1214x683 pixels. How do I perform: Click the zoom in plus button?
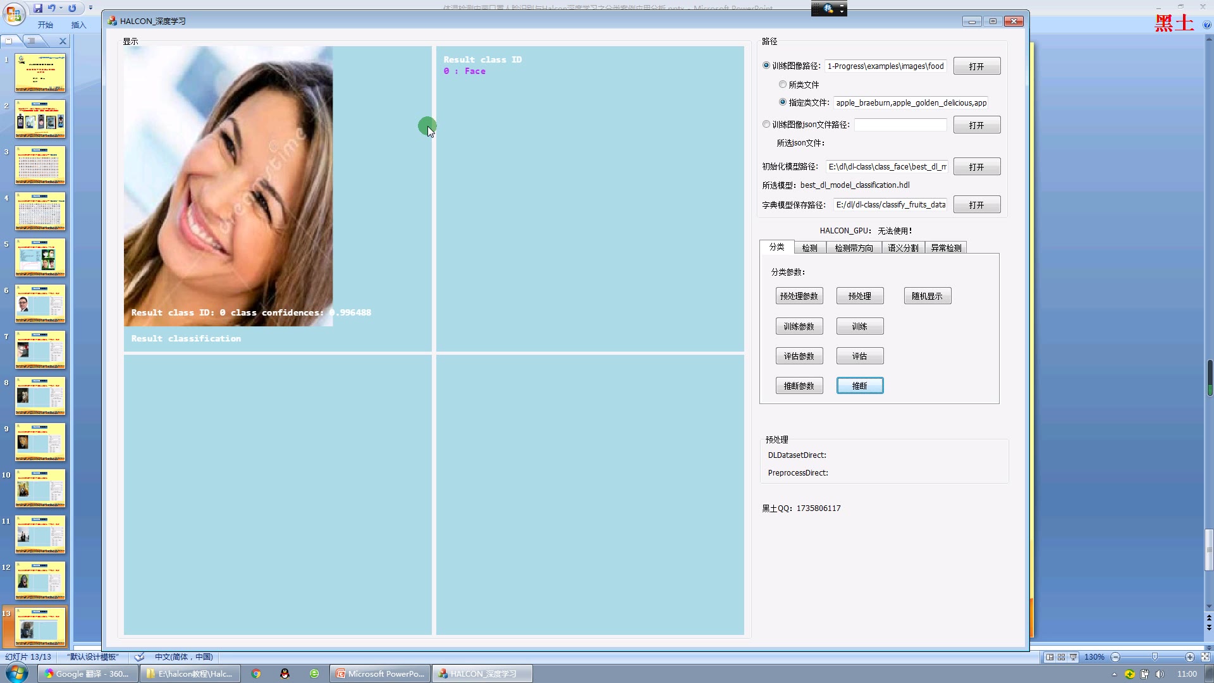1189,657
